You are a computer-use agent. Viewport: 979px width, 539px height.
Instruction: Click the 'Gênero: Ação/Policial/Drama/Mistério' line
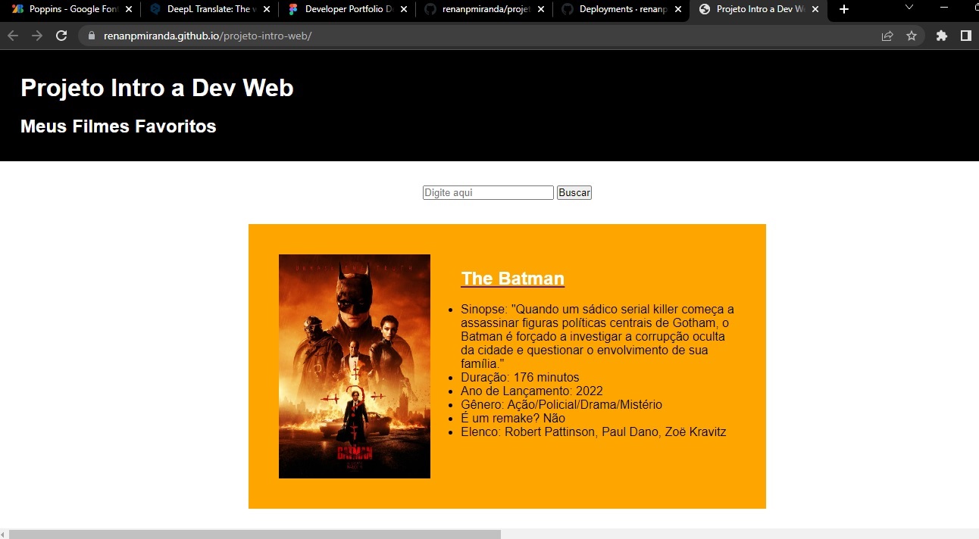pos(561,404)
